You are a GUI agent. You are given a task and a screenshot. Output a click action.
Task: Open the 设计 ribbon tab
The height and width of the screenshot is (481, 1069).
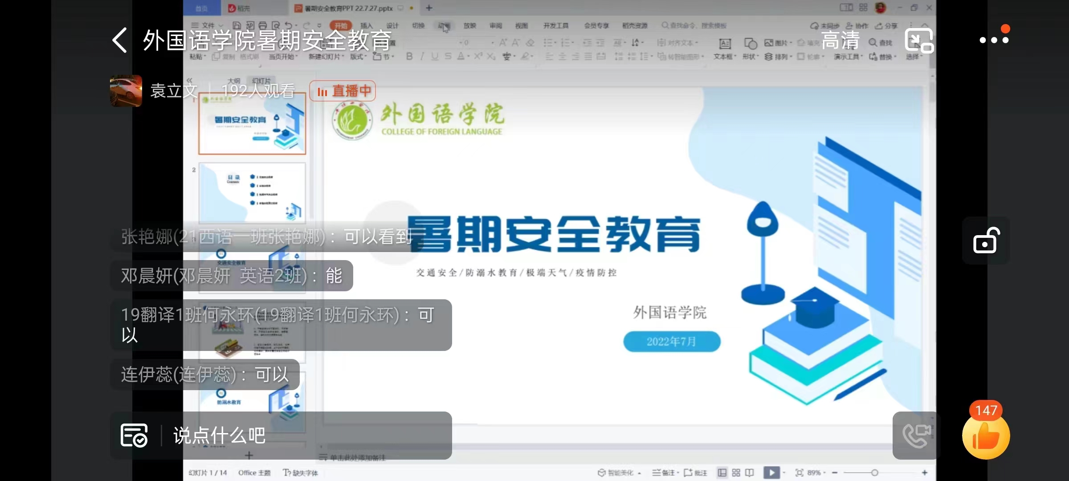pos(392,26)
